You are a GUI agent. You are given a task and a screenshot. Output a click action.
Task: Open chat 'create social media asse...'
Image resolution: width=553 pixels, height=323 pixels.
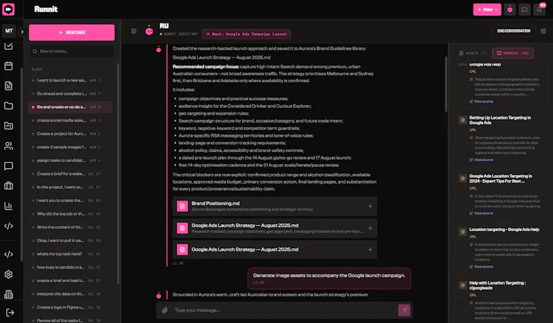tap(71, 120)
